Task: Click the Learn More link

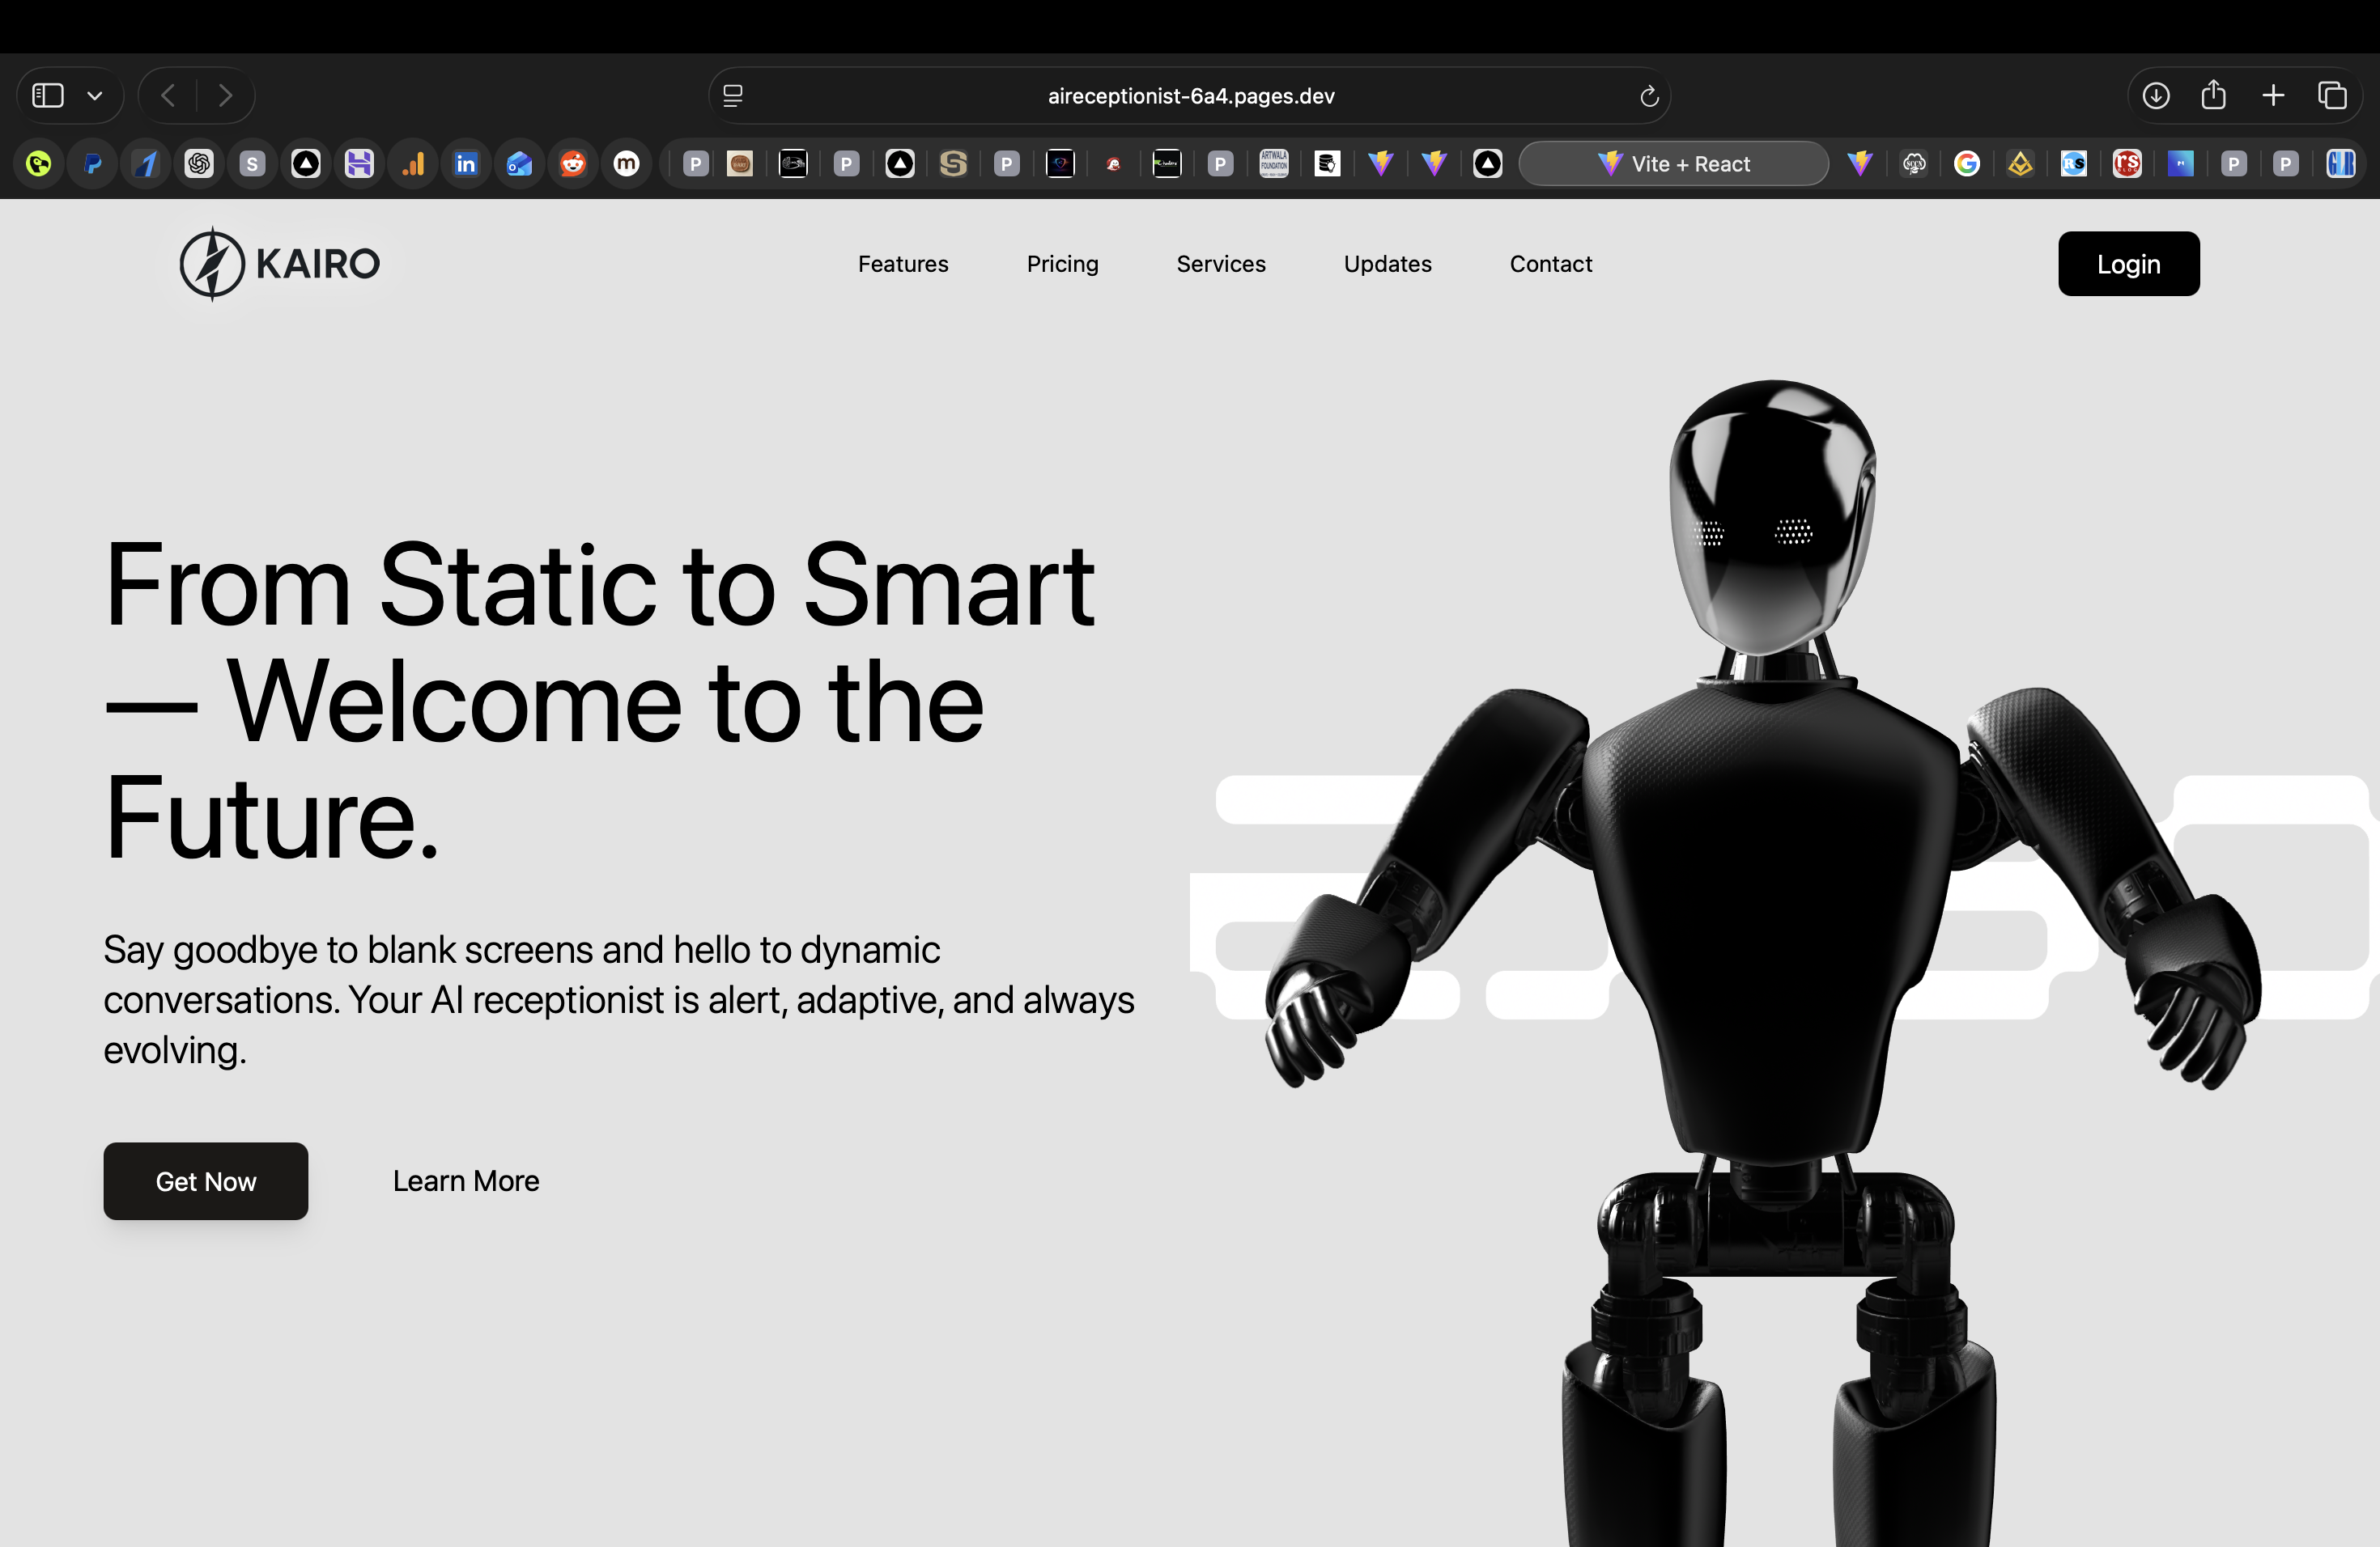Action: click(x=465, y=1180)
